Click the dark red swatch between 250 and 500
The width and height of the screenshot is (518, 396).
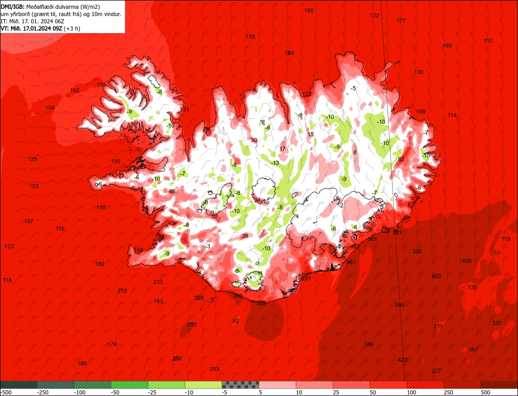[463, 385]
